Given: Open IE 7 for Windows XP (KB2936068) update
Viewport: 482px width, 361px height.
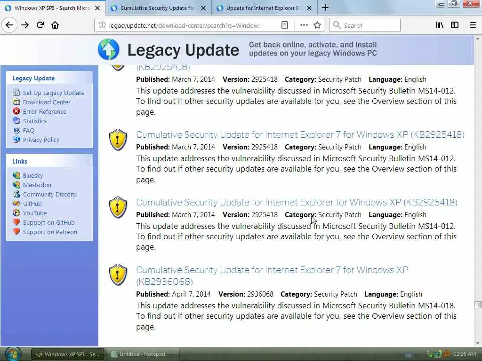Looking at the screenshot, I should 272,275.
